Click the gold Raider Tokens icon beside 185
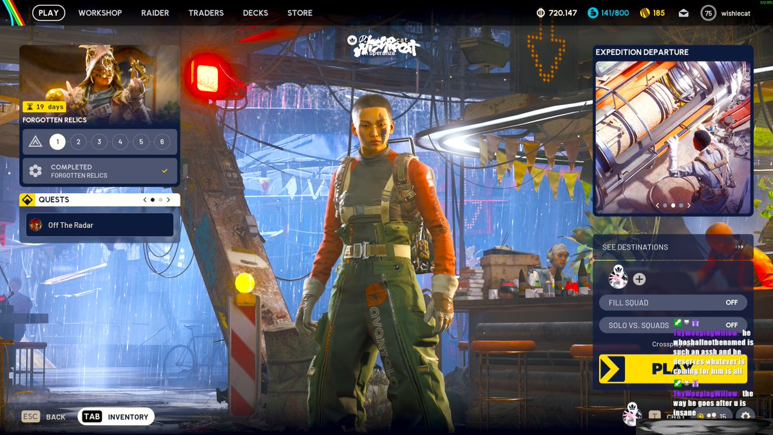Screen dimensions: 773x435 pos(644,13)
